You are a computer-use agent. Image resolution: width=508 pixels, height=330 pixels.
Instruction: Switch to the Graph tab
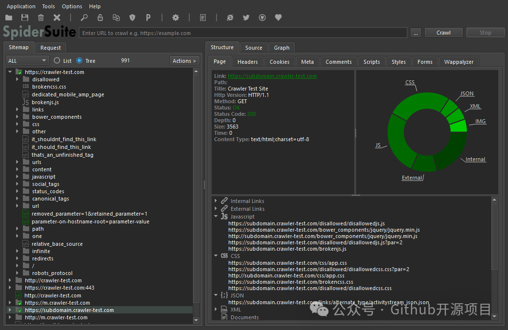tap(282, 48)
